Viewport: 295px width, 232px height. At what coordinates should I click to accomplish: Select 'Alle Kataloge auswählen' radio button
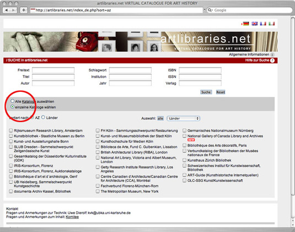pos(13,101)
